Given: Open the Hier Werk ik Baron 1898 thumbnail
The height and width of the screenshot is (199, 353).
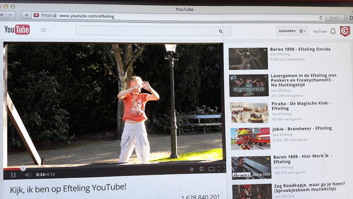Looking at the screenshot, I should pos(251,168).
